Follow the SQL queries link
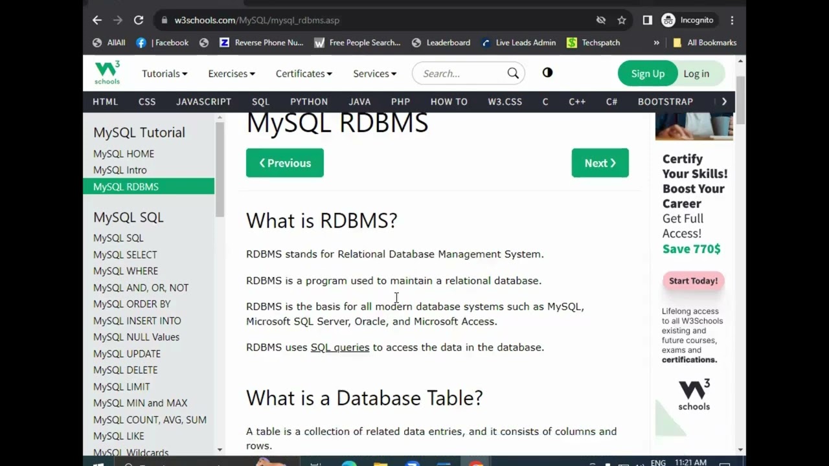Viewport: 829px width, 466px height. click(x=340, y=348)
